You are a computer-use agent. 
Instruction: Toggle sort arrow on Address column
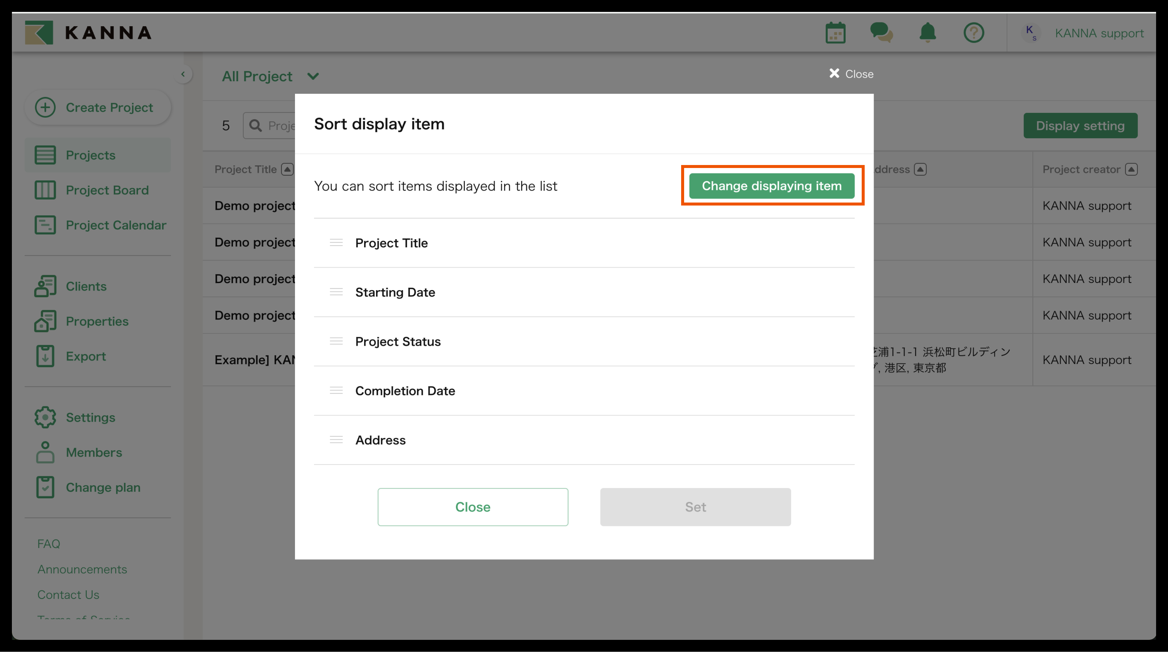(920, 169)
